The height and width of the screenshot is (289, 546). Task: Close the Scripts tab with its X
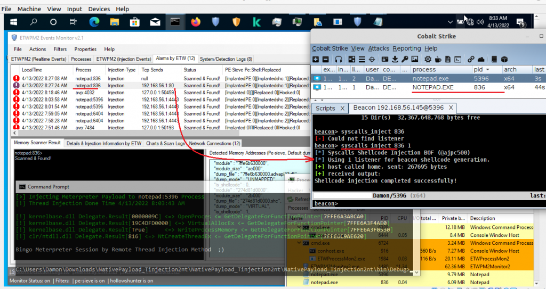pos(342,108)
